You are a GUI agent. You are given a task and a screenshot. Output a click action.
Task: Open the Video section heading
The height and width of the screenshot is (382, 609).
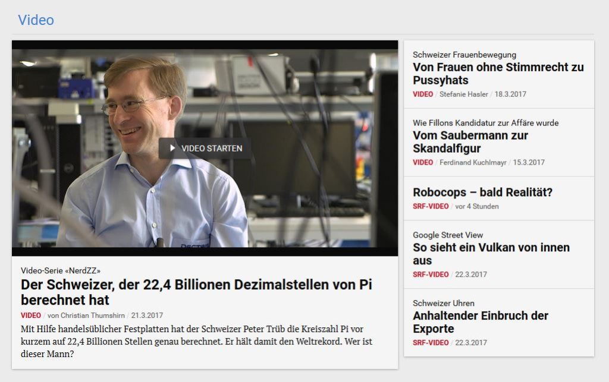pyautogui.click(x=36, y=20)
